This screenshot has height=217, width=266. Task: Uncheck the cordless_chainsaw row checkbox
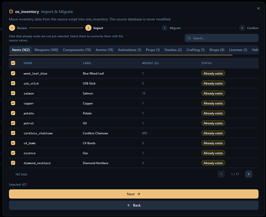click(x=13, y=133)
